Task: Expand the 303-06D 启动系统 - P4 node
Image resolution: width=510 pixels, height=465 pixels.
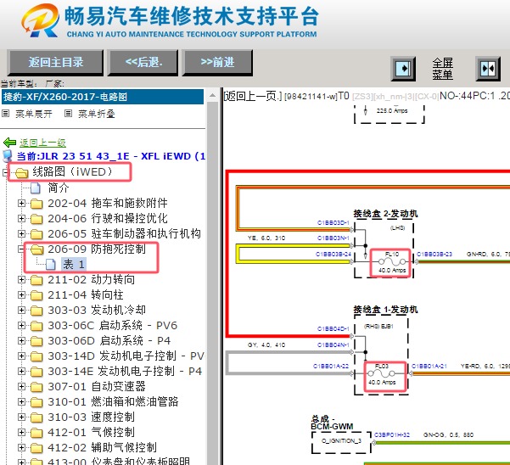Action: [x=21, y=341]
